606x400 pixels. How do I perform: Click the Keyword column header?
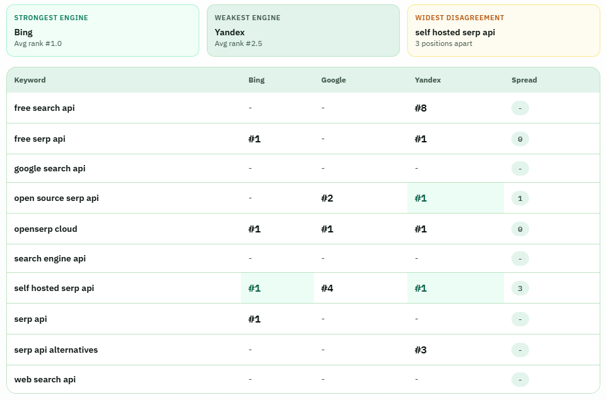click(30, 80)
